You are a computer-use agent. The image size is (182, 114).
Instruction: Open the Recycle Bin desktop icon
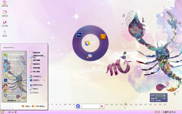pos(5,33)
